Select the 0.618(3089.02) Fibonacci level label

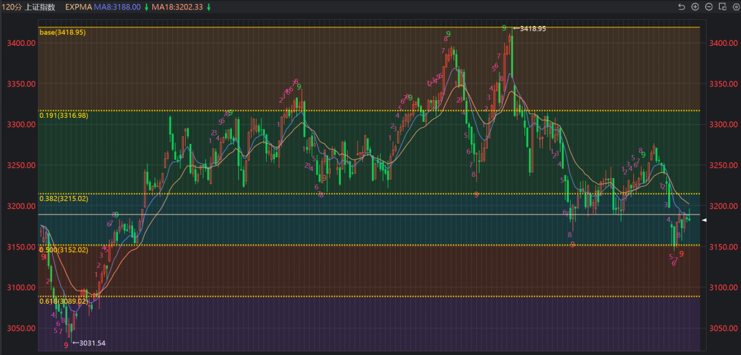(64, 301)
